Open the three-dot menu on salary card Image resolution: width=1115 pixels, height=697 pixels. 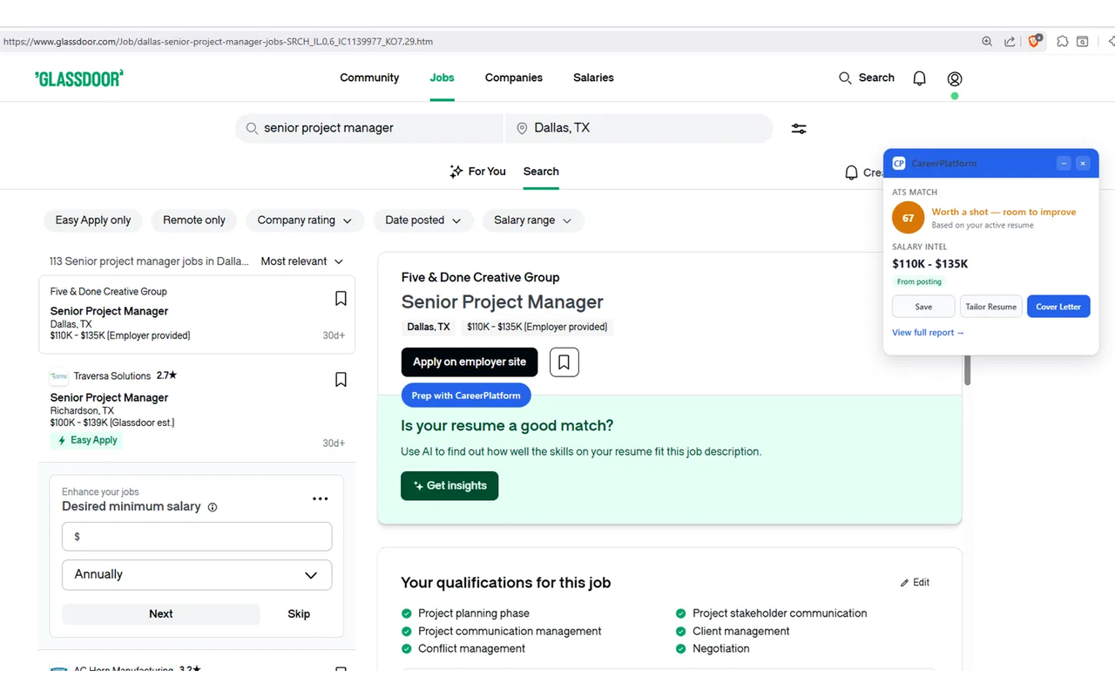pyautogui.click(x=320, y=499)
